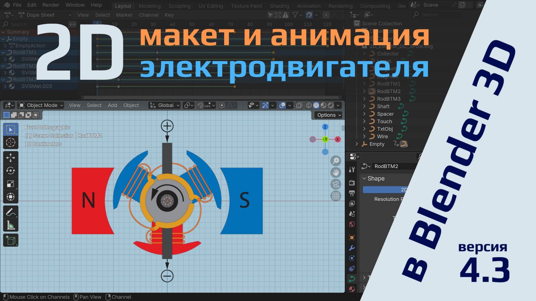Select the Move tool
This screenshot has width=536, height=301.
click(x=11, y=157)
